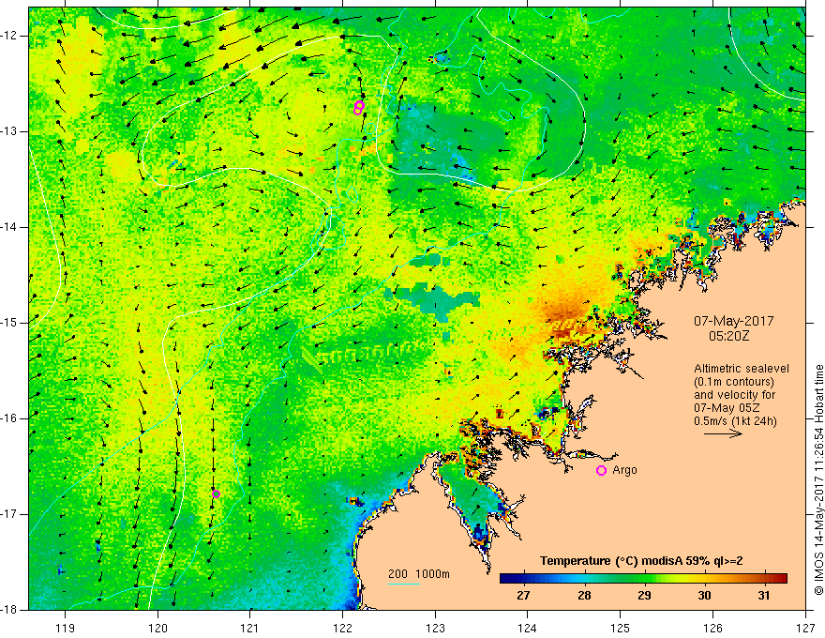This screenshot has width=825, height=638.
Task: Click latitude axis label -12
Action: click(9, 36)
